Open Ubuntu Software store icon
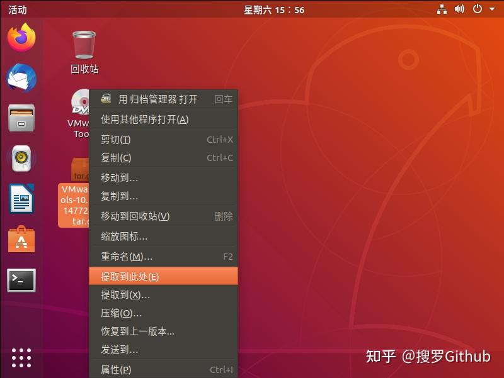 21,239
